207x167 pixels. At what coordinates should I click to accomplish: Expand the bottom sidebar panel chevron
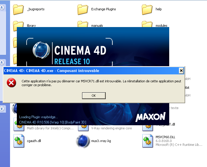[x=2, y=108]
